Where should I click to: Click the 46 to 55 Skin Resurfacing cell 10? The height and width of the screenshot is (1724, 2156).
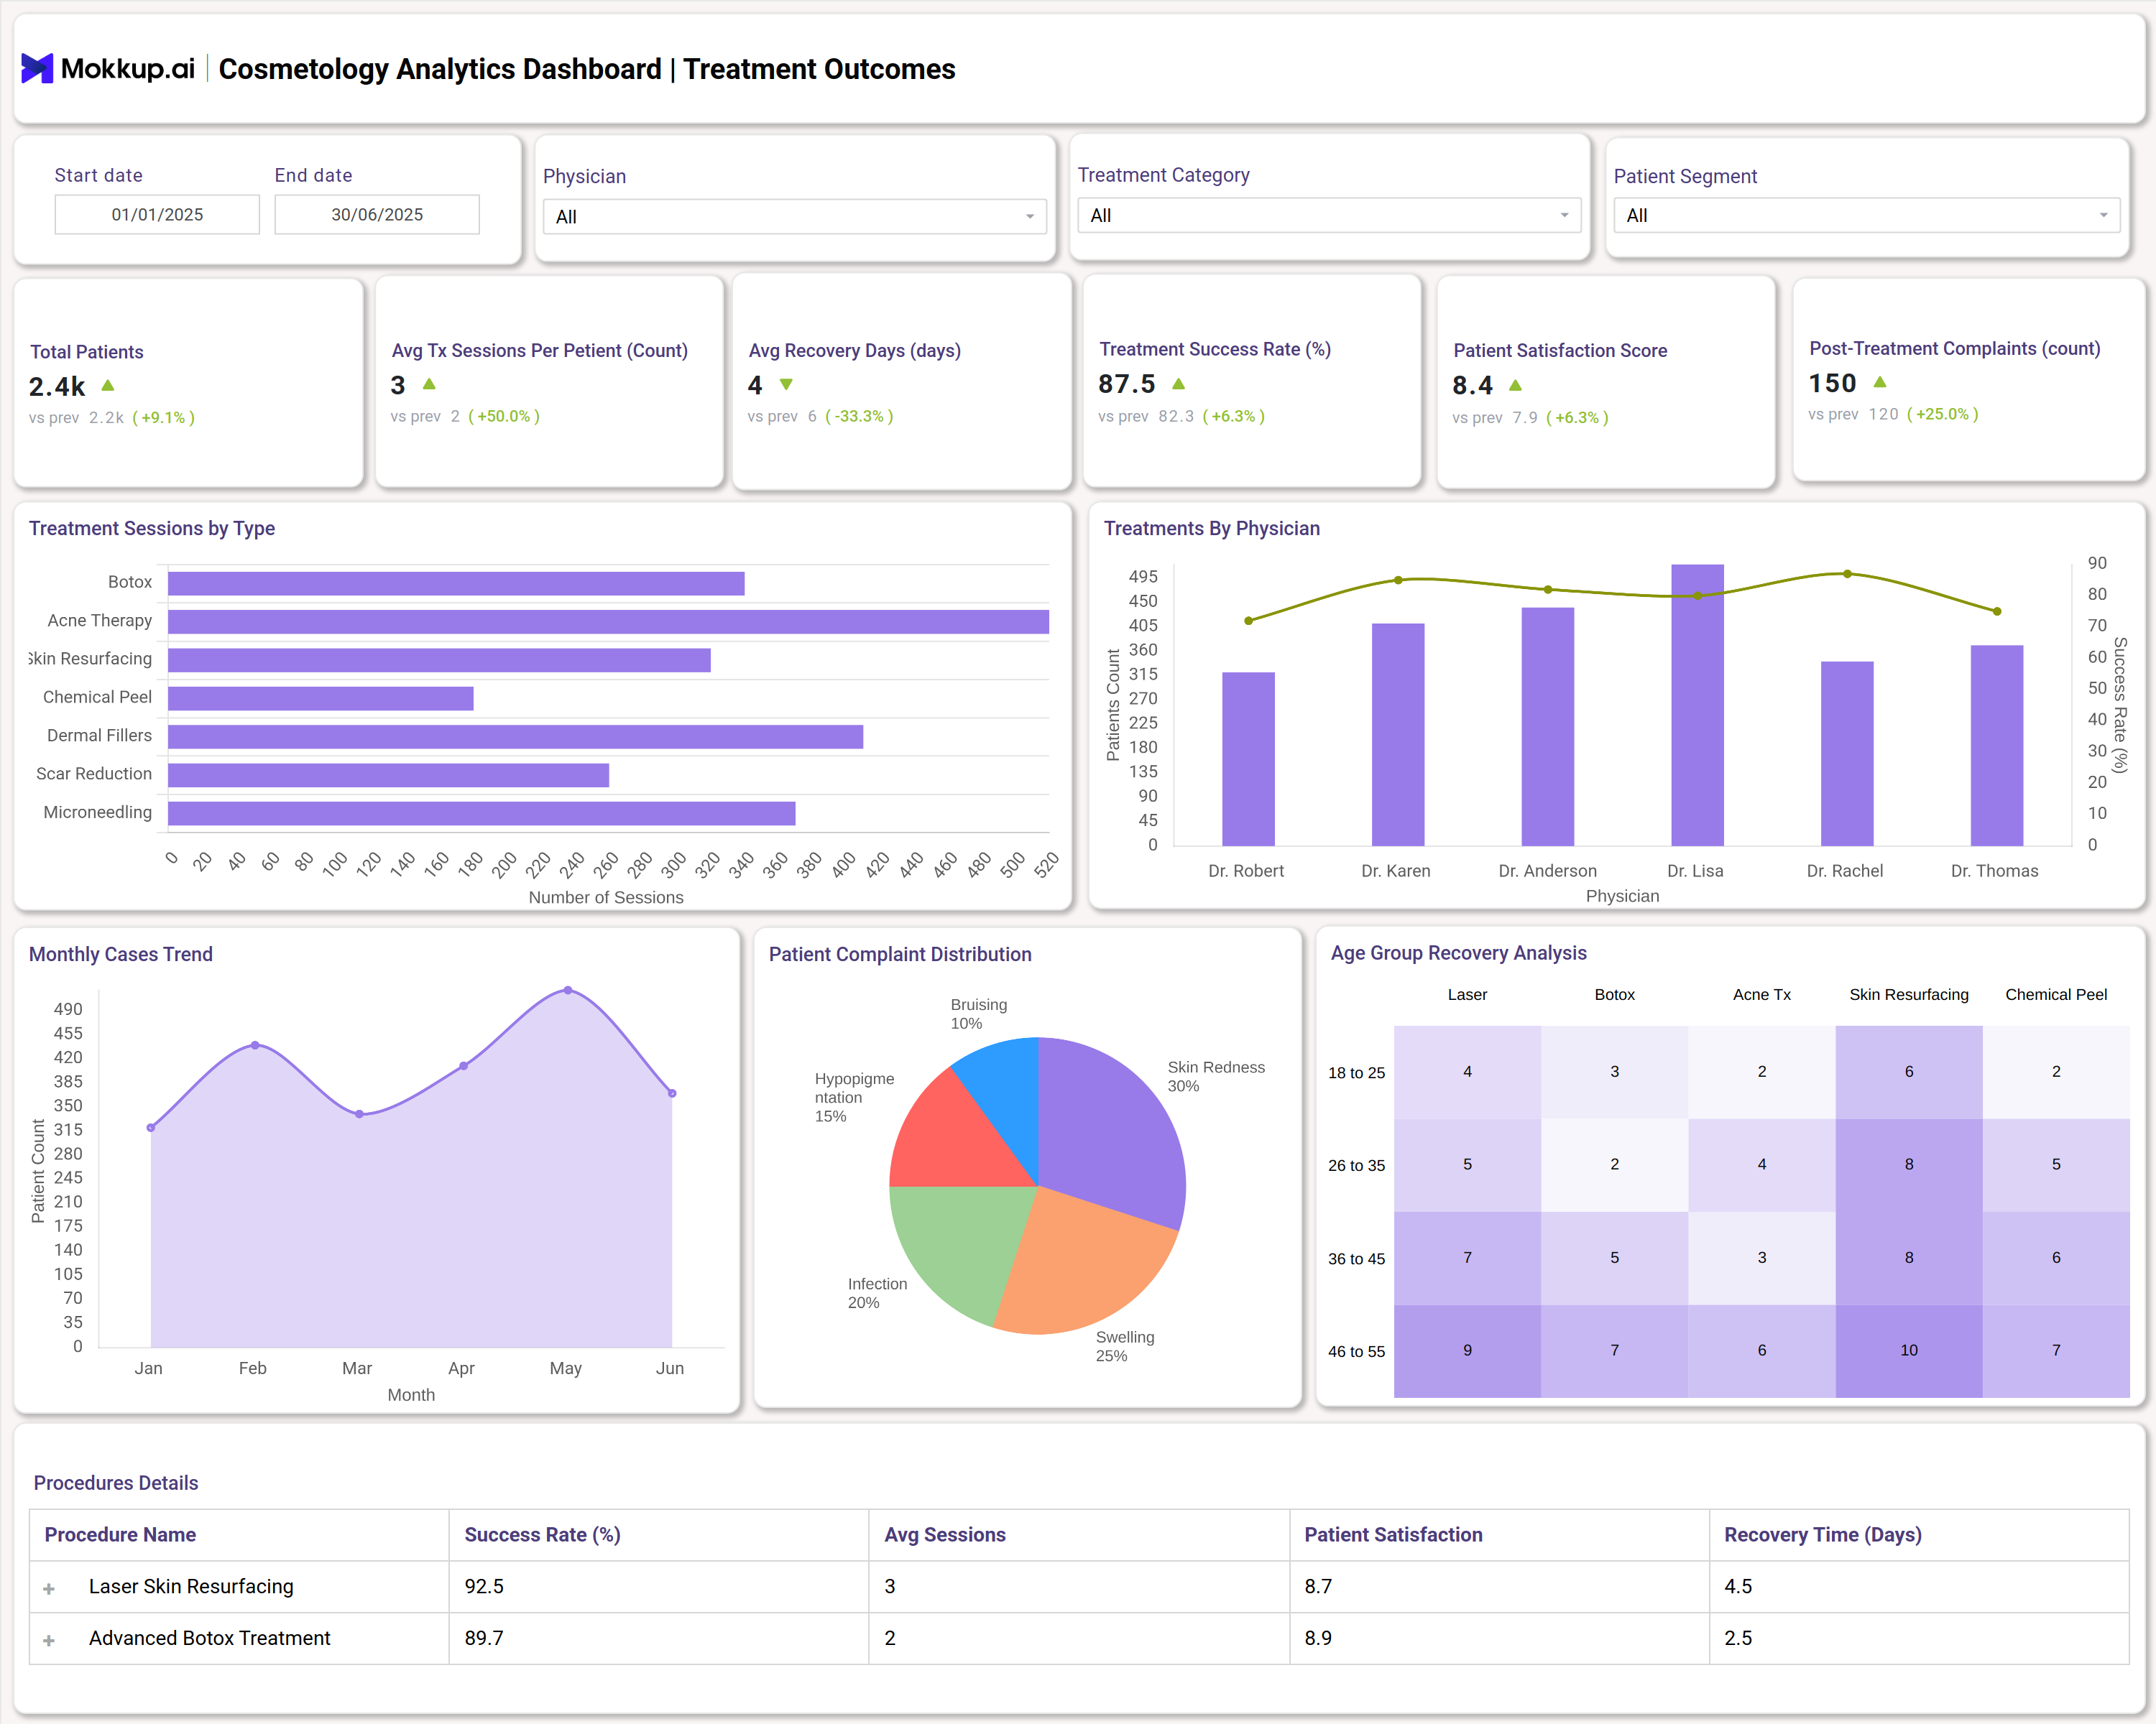click(1909, 1351)
